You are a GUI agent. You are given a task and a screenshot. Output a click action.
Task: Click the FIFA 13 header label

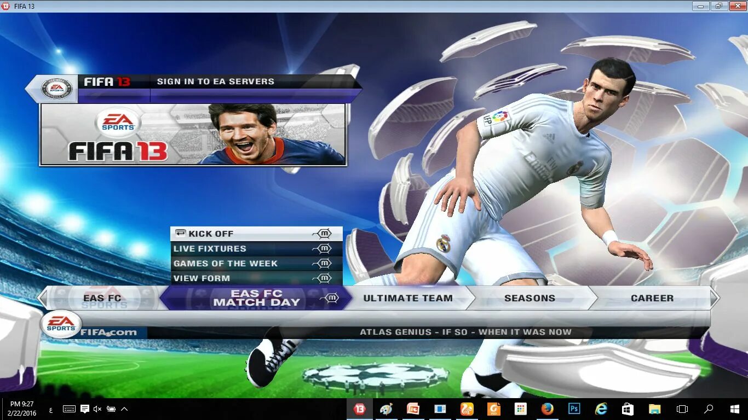[x=107, y=81]
